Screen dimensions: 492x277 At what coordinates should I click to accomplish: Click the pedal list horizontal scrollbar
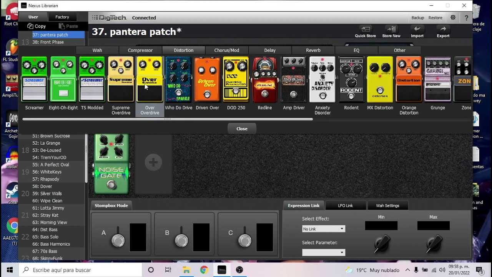[168, 119]
